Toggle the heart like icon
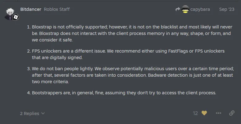This screenshot has height=124, width=241. click(204, 113)
